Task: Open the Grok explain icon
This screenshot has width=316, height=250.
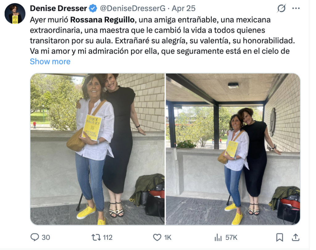Action: [281, 8]
